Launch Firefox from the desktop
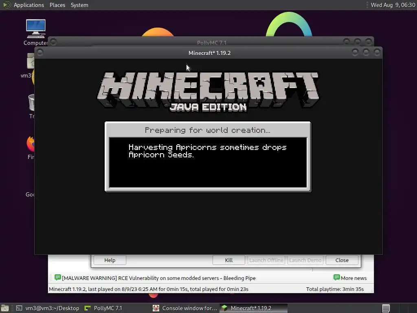 pos(31,148)
